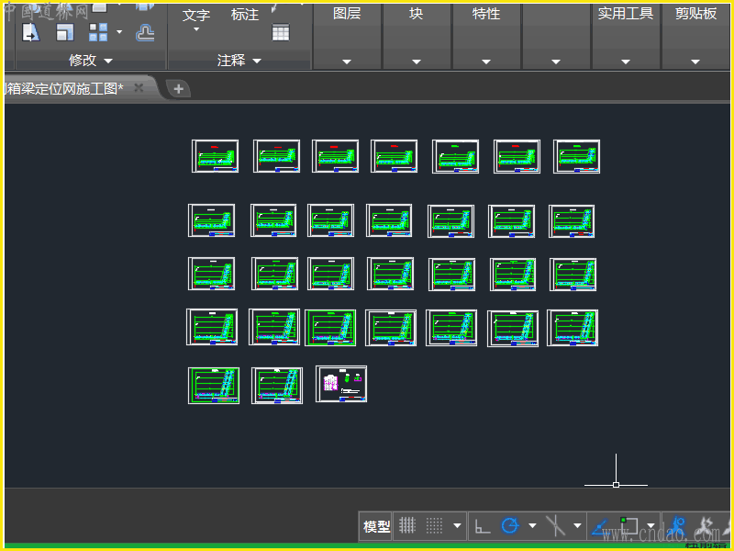Open polar tracking angle dropdown arrow
Screen dimensions: 734x551
532,525
